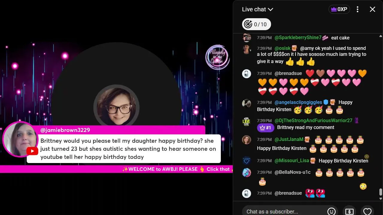Viewport: 383px width, 215px height.
Task: Open @SparkleberryShine7's chat username
Action: point(298,38)
